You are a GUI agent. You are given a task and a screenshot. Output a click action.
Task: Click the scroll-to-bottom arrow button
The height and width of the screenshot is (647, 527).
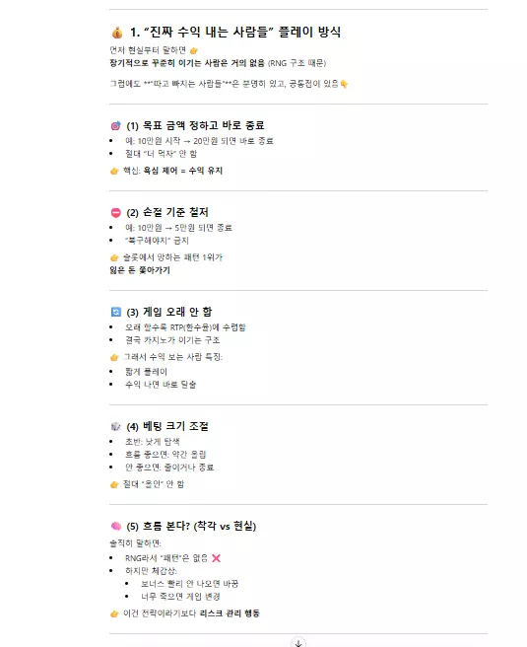point(298,642)
